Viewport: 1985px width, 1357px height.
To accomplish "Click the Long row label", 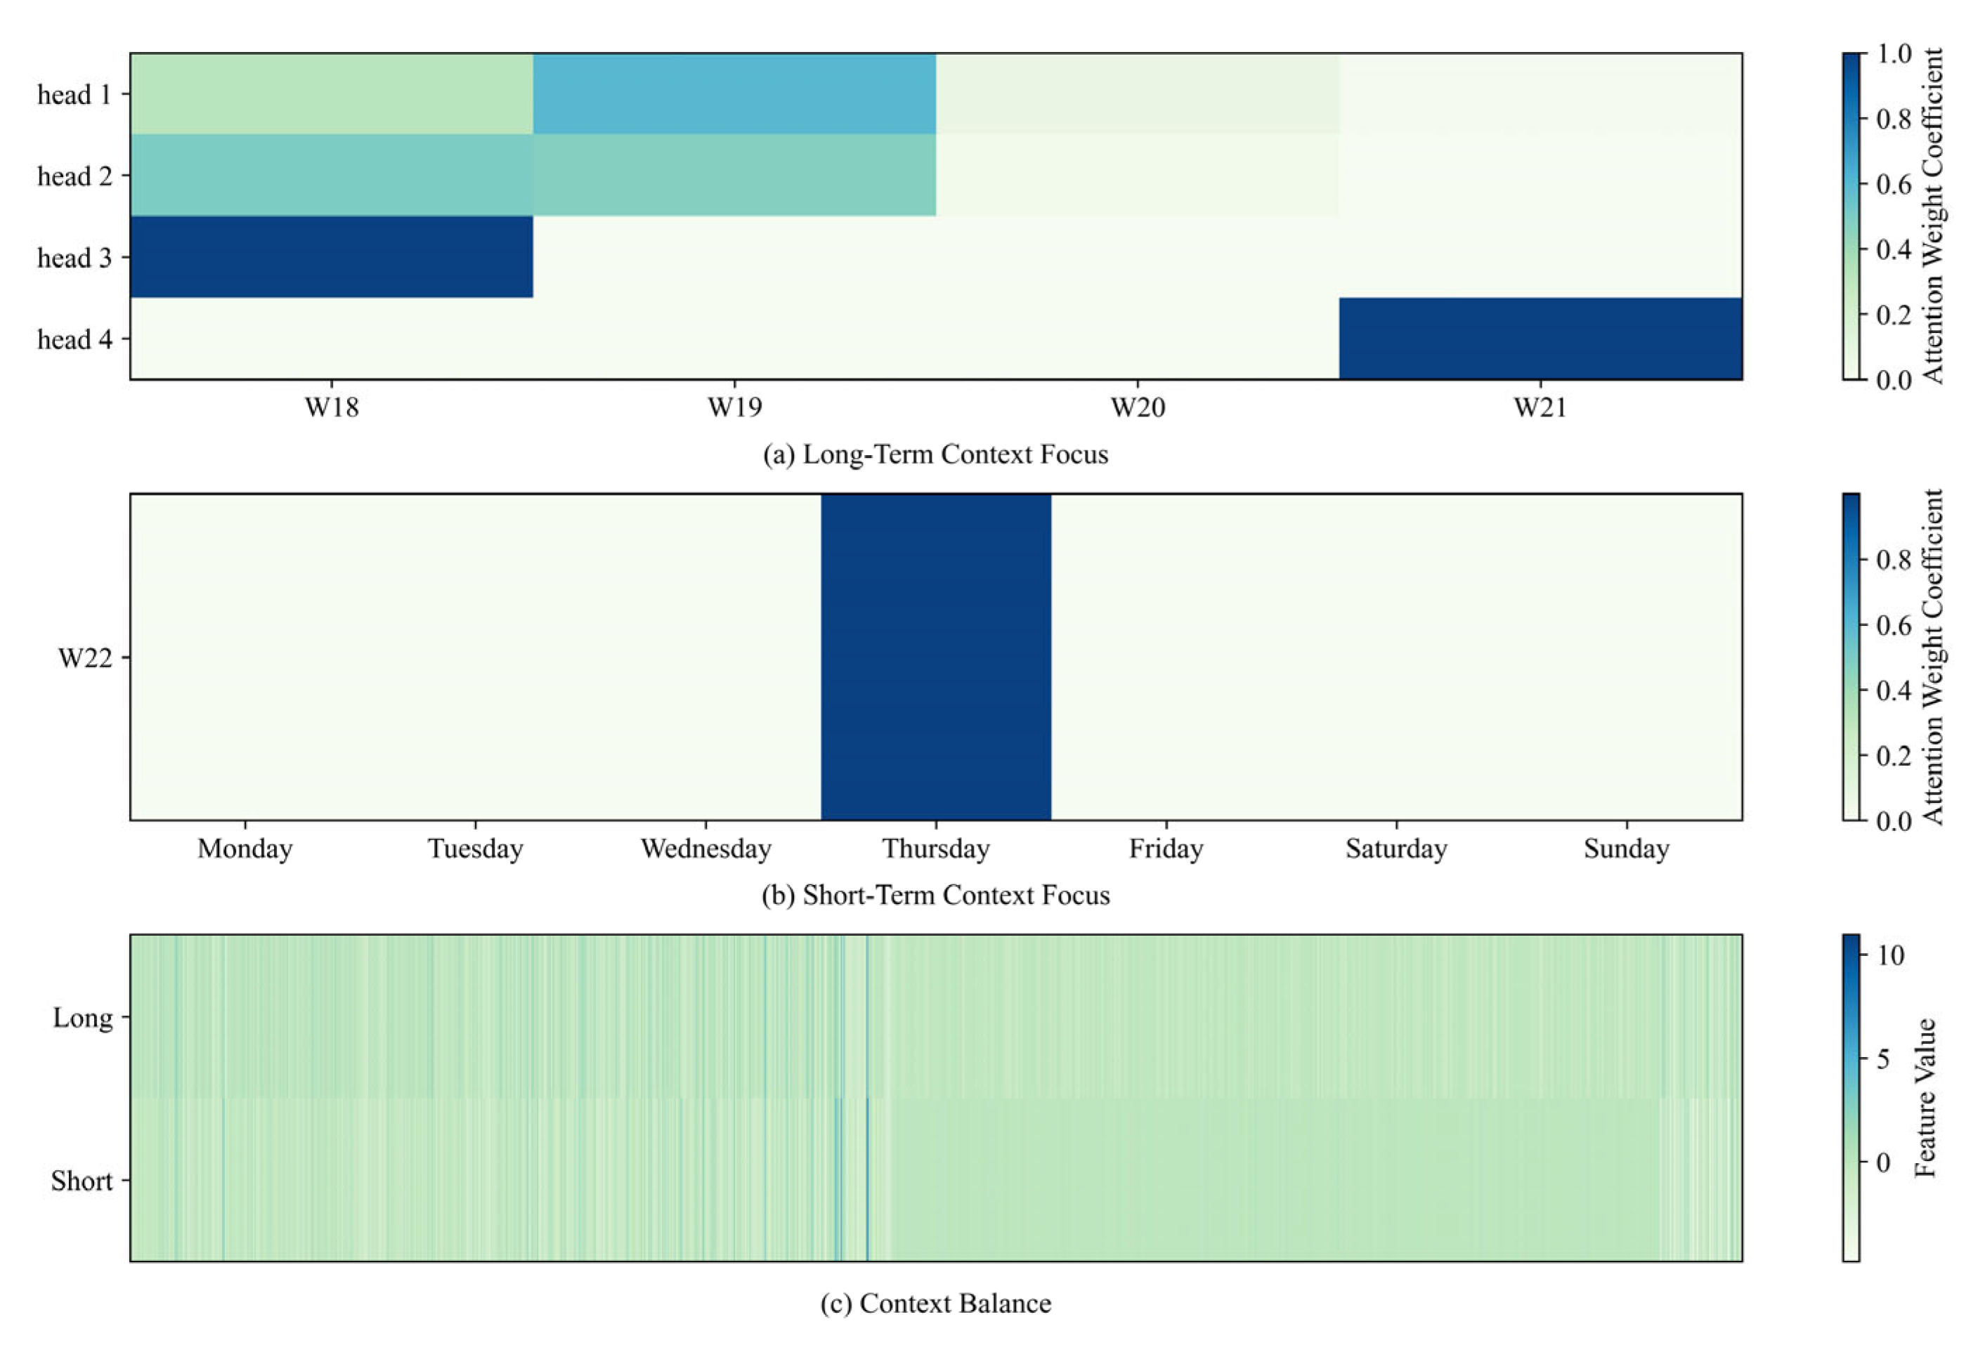I will tap(82, 1018).
